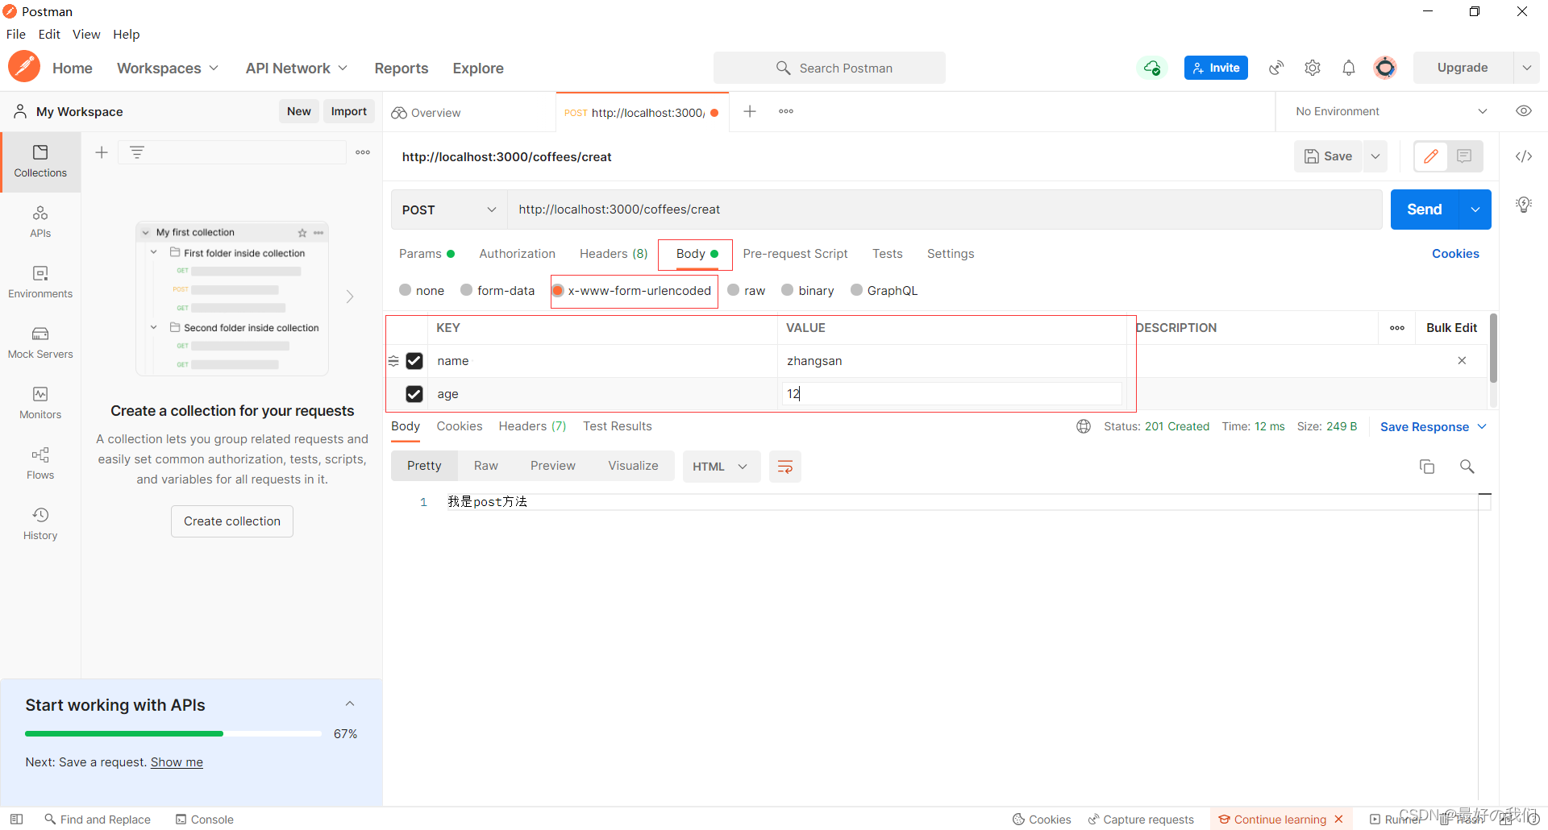1548x830 pixels.
Task: Open the info lightbulb icon
Action: [x=1524, y=205]
